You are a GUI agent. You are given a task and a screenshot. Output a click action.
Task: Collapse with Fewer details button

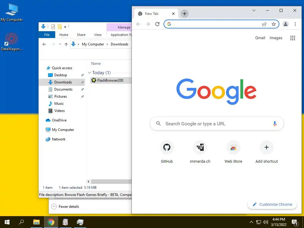[65, 207]
